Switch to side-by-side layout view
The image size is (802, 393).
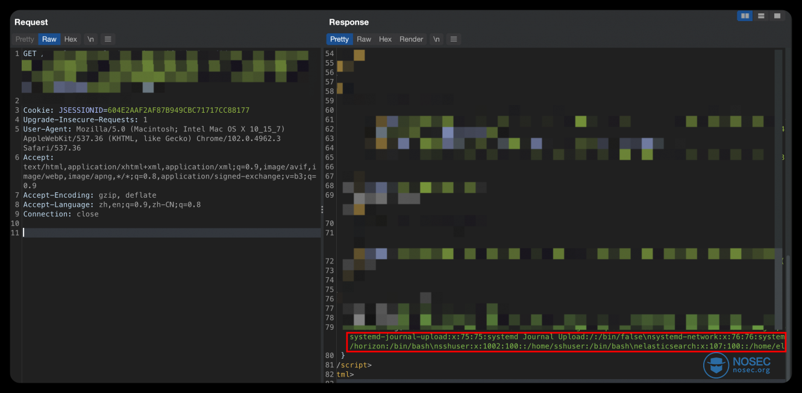745,16
